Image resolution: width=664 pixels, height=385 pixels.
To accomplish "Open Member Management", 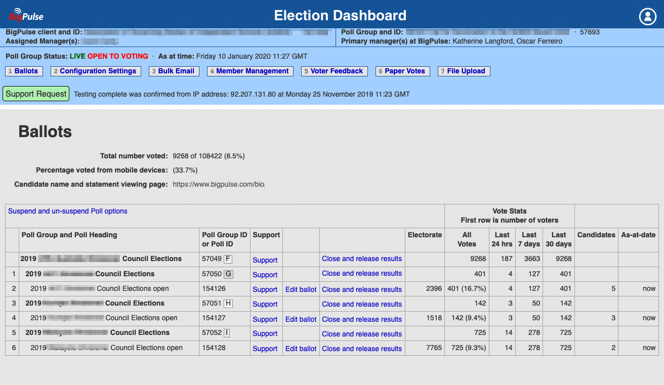I will click(x=250, y=71).
